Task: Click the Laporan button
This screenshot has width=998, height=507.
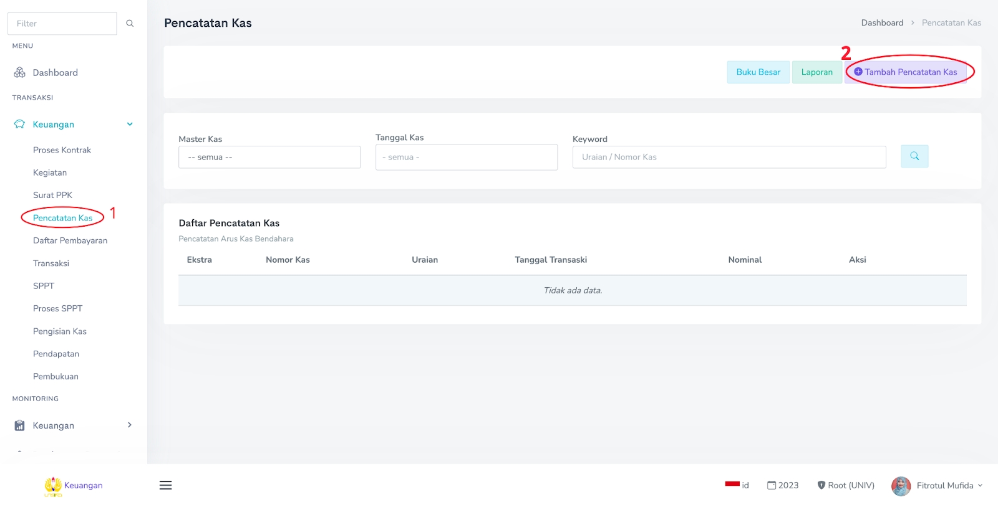Action: pyautogui.click(x=816, y=72)
